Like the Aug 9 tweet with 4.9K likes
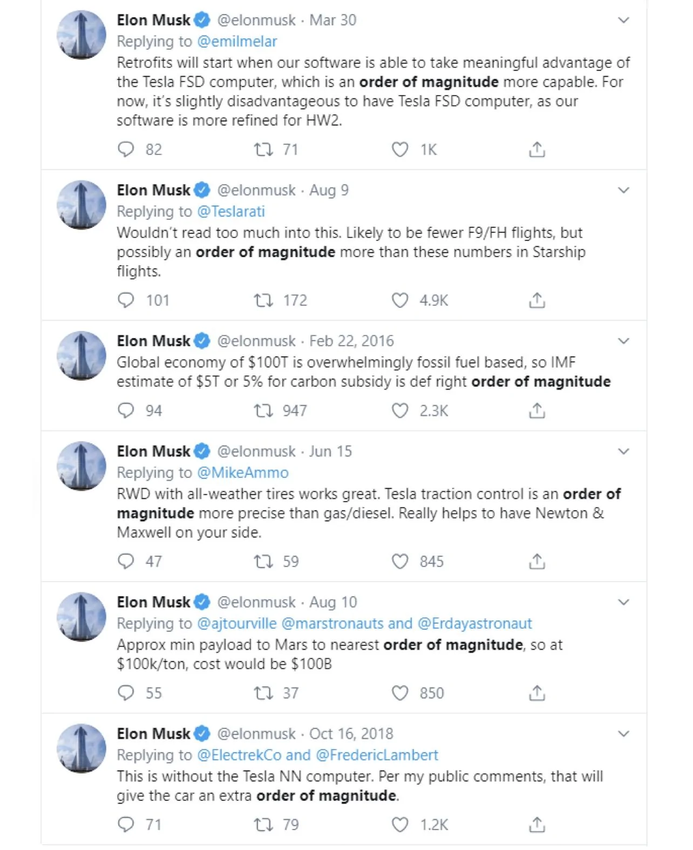Screen dimensions: 693x850 [400, 300]
